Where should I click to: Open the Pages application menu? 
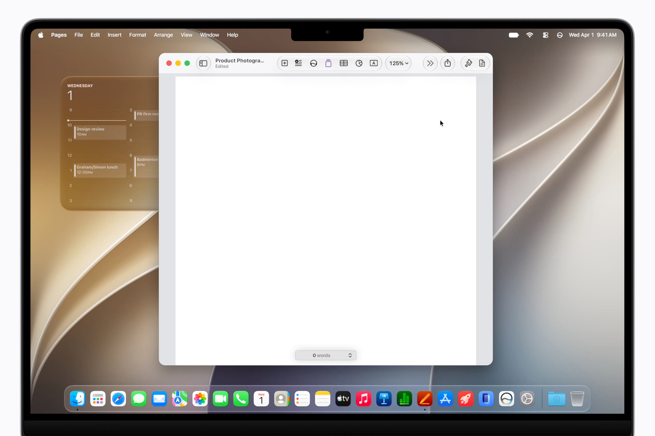pos(59,35)
